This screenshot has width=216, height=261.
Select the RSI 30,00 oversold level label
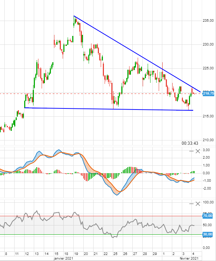pyautogui.click(x=208, y=234)
